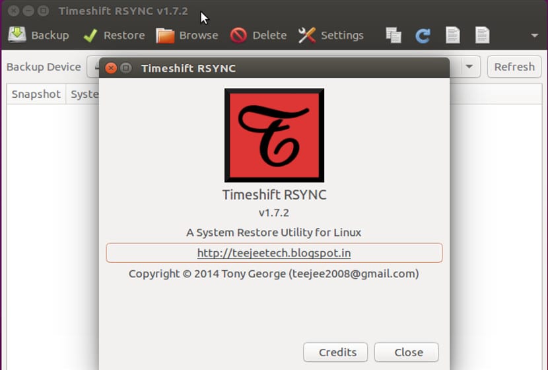Click the stacked pages clone icon
548x370 pixels.
[394, 35]
